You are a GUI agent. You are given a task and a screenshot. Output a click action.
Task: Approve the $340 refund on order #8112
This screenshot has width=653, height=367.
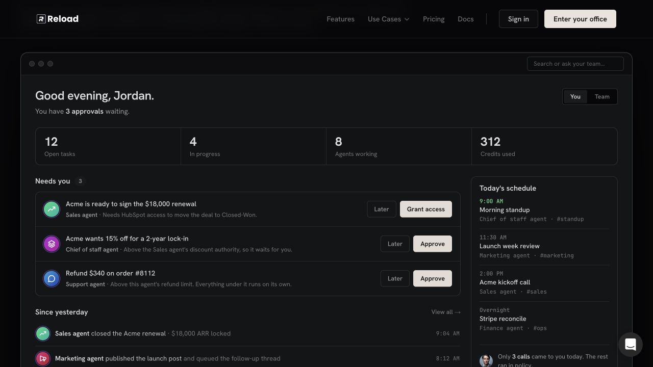tap(433, 278)
